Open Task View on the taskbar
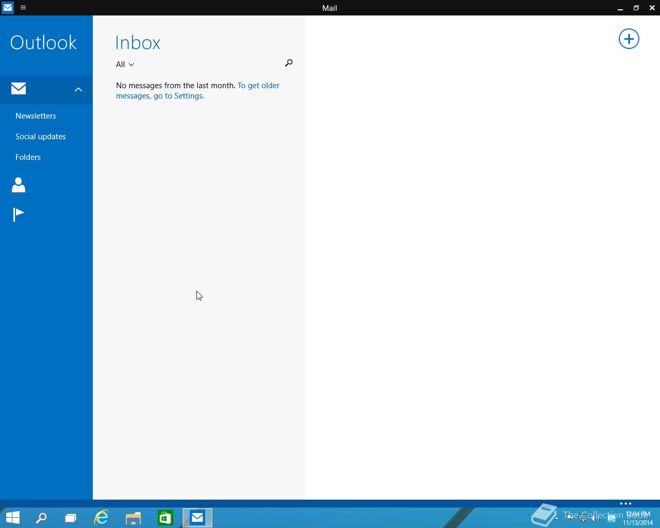Viewport: 660px width, 528px height. pos(71,518)
